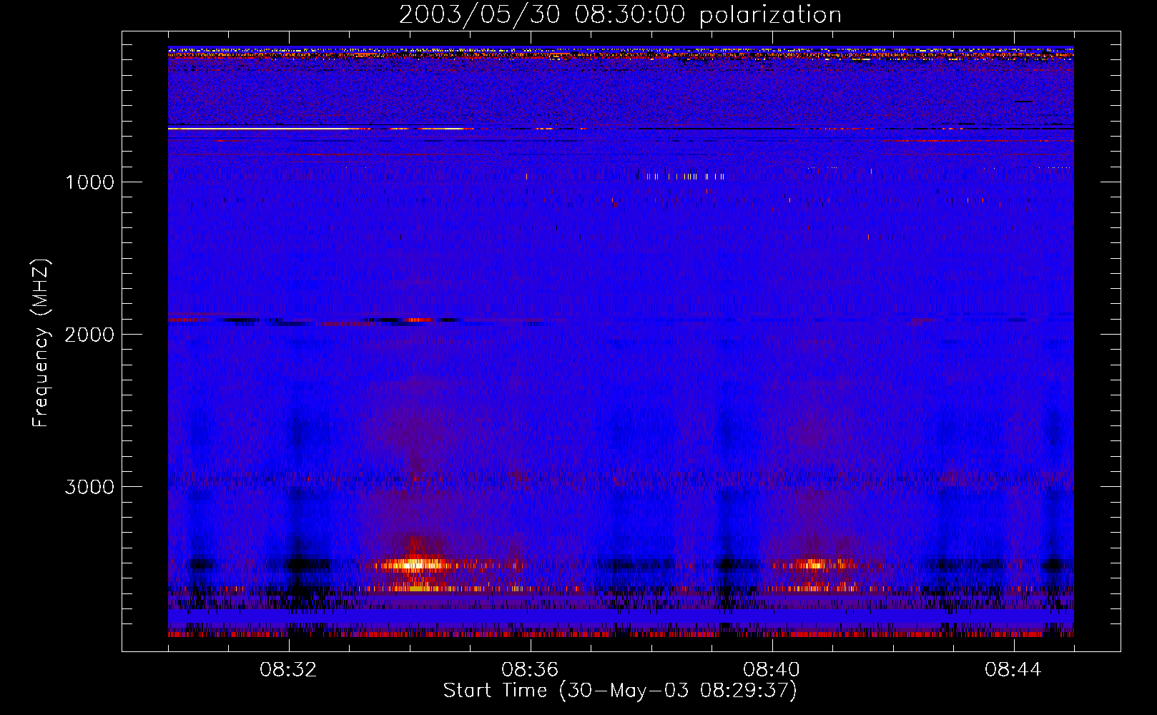Click the 08:32 time tick label
The height and width of the screenshot is (715, 1157).
[x=288, y=670]
